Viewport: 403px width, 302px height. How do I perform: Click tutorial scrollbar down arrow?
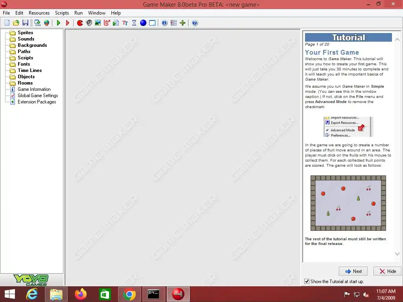tap(397, 254)
